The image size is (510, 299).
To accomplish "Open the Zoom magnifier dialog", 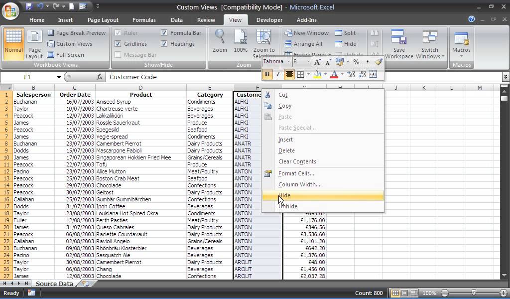I will (220, 41).
